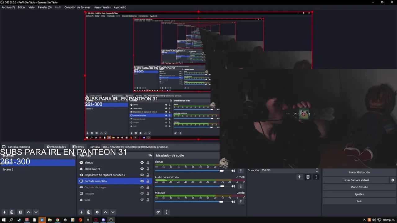Adjust alertas volume slider
The image size is (397, 223).
[x=221, y=171]
